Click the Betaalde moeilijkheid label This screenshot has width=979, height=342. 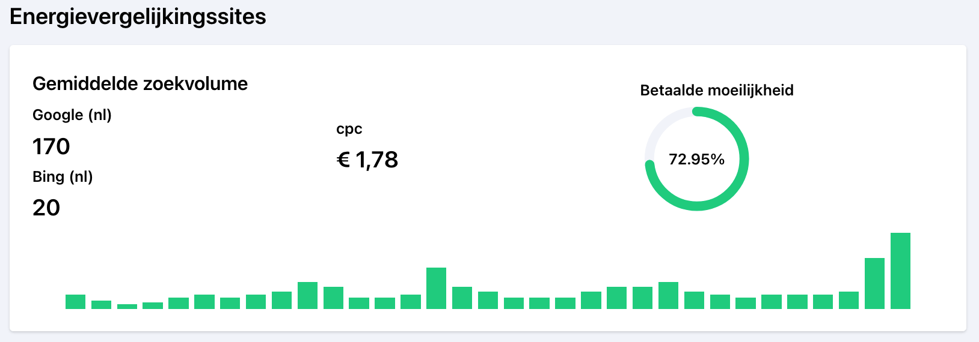point(717,91)
